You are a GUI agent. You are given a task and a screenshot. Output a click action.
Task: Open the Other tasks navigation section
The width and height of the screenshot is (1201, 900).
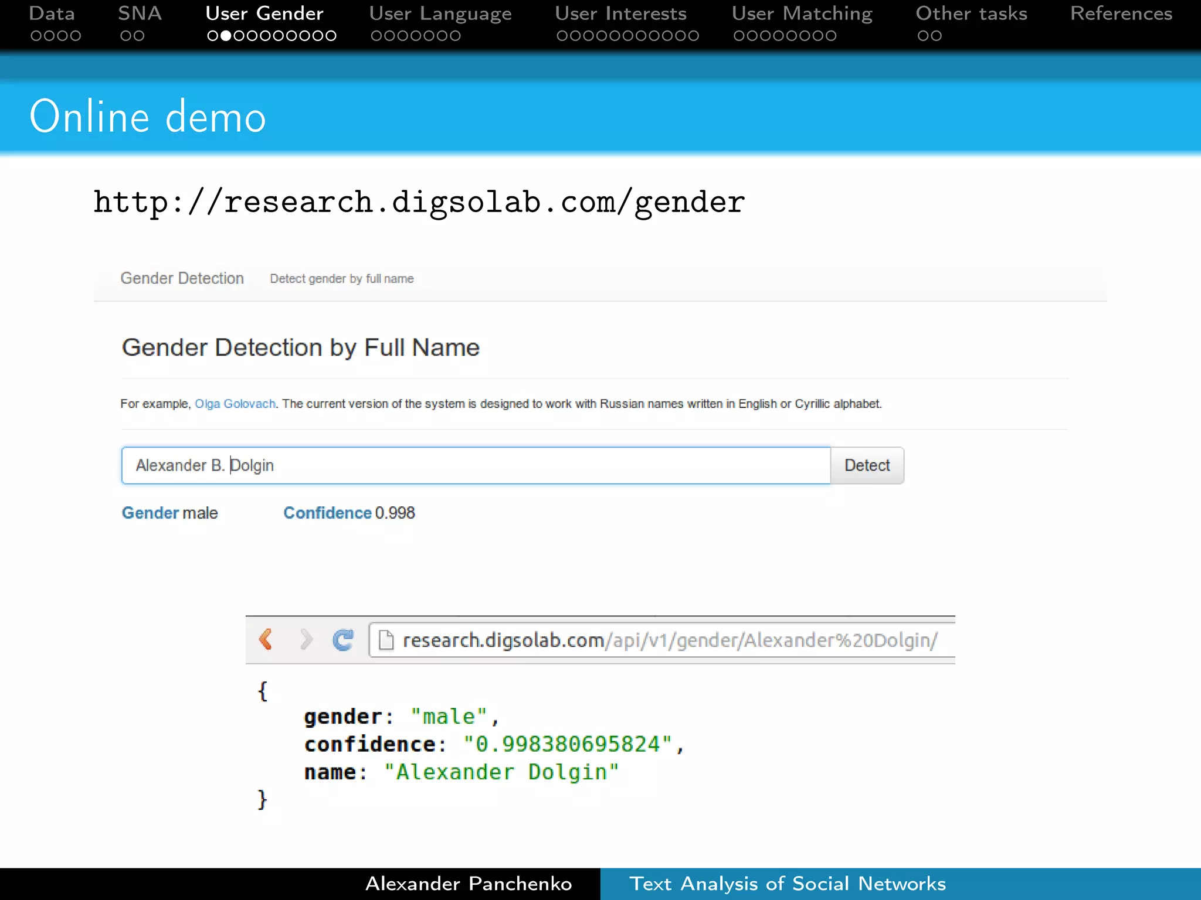click(x=972, y=13)
